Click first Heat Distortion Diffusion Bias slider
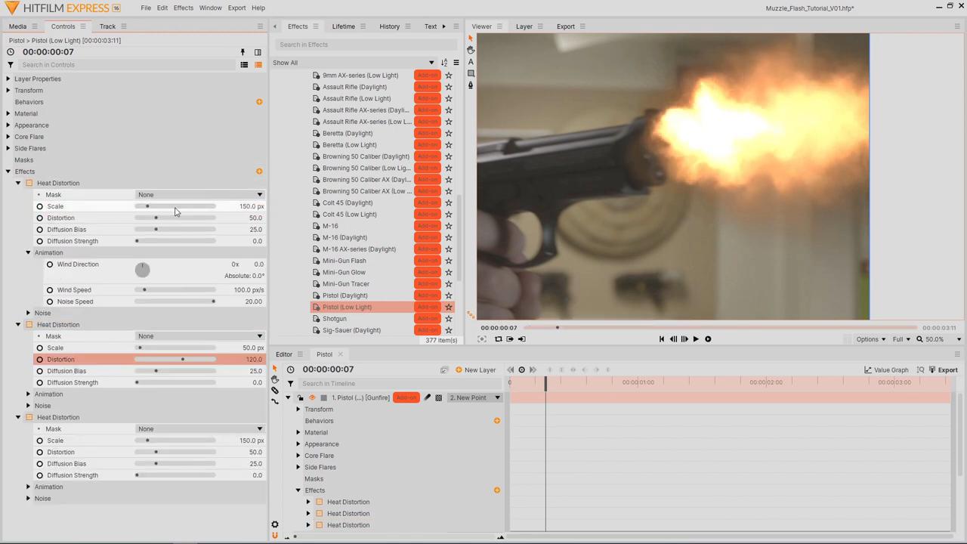 click(x=175, y=230)
